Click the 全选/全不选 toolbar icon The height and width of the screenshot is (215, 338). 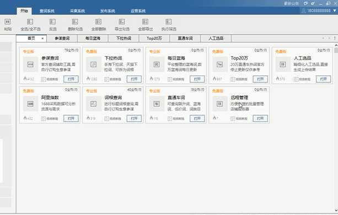point(30,21)
